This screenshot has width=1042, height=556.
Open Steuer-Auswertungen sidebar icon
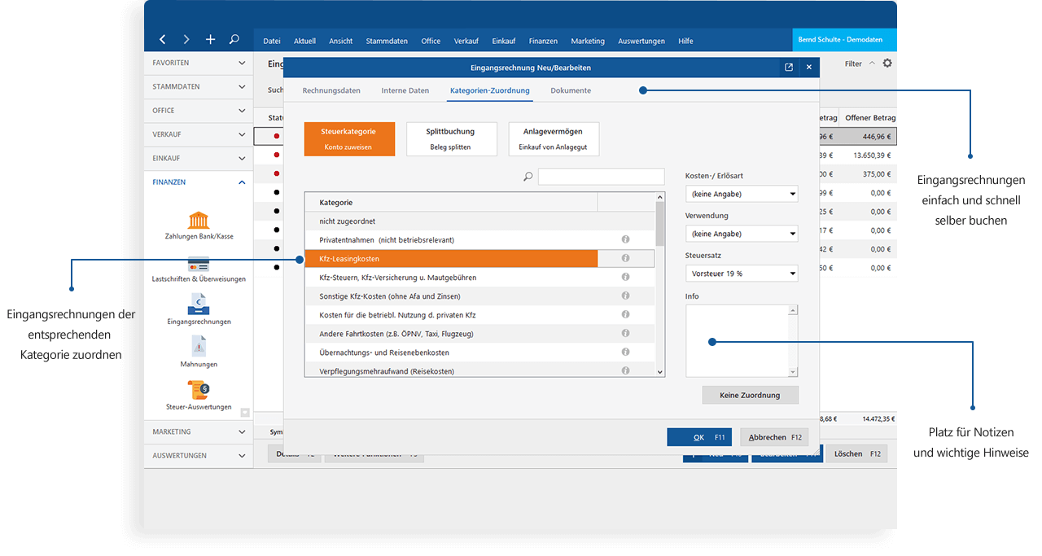[x=199, y=390]
